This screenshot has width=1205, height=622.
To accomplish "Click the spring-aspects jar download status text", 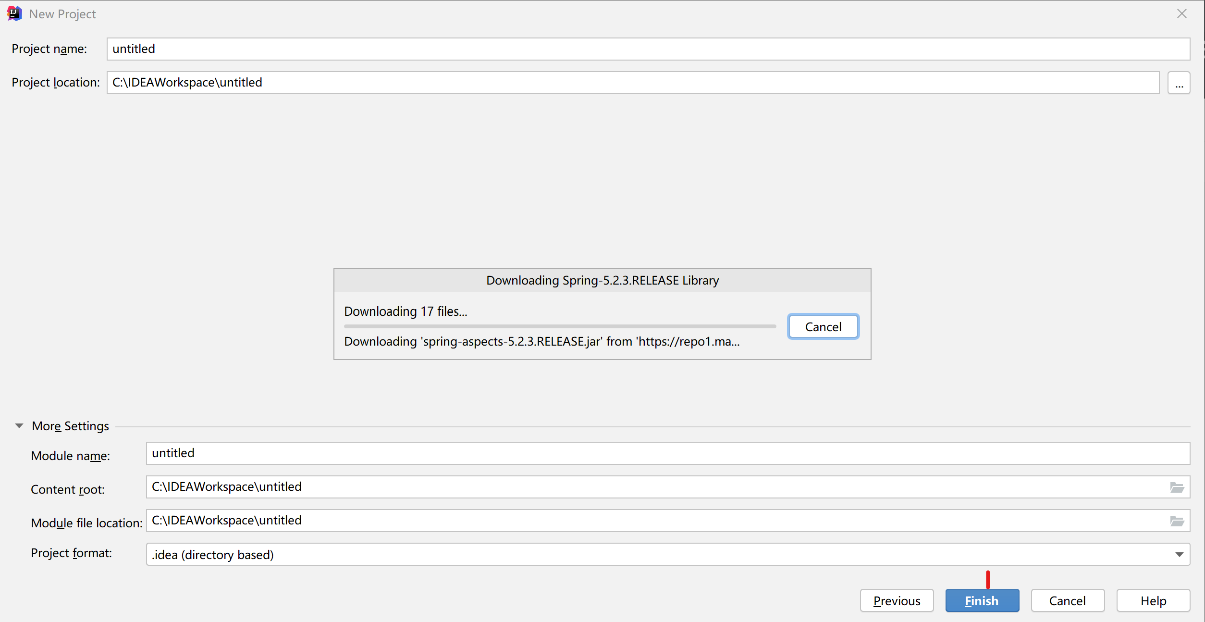I will pos(542,342).
